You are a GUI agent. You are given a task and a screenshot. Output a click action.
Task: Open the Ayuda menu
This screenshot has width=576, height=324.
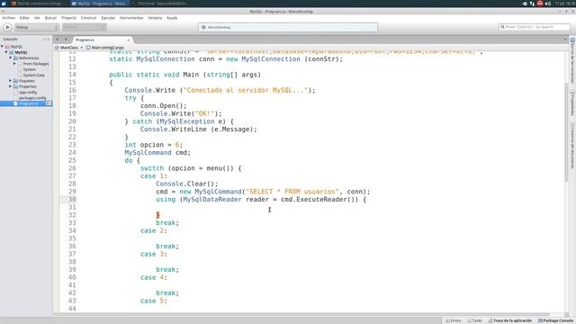172,18
